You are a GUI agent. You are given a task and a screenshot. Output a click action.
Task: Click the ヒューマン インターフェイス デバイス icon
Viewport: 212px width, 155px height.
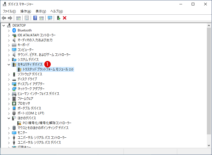[x=14, y=94]
